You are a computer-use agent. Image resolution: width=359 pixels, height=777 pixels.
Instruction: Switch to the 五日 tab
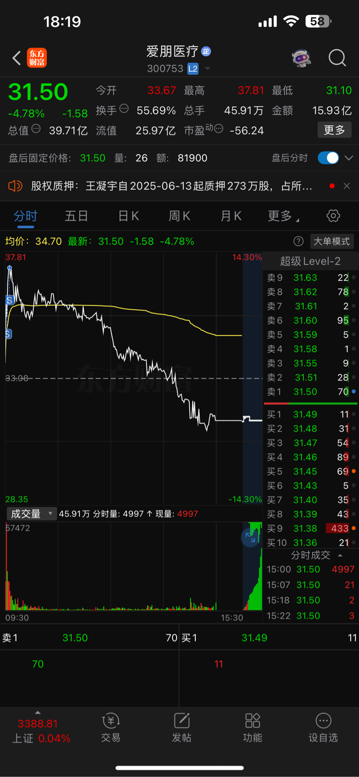(x=77, y=216)
